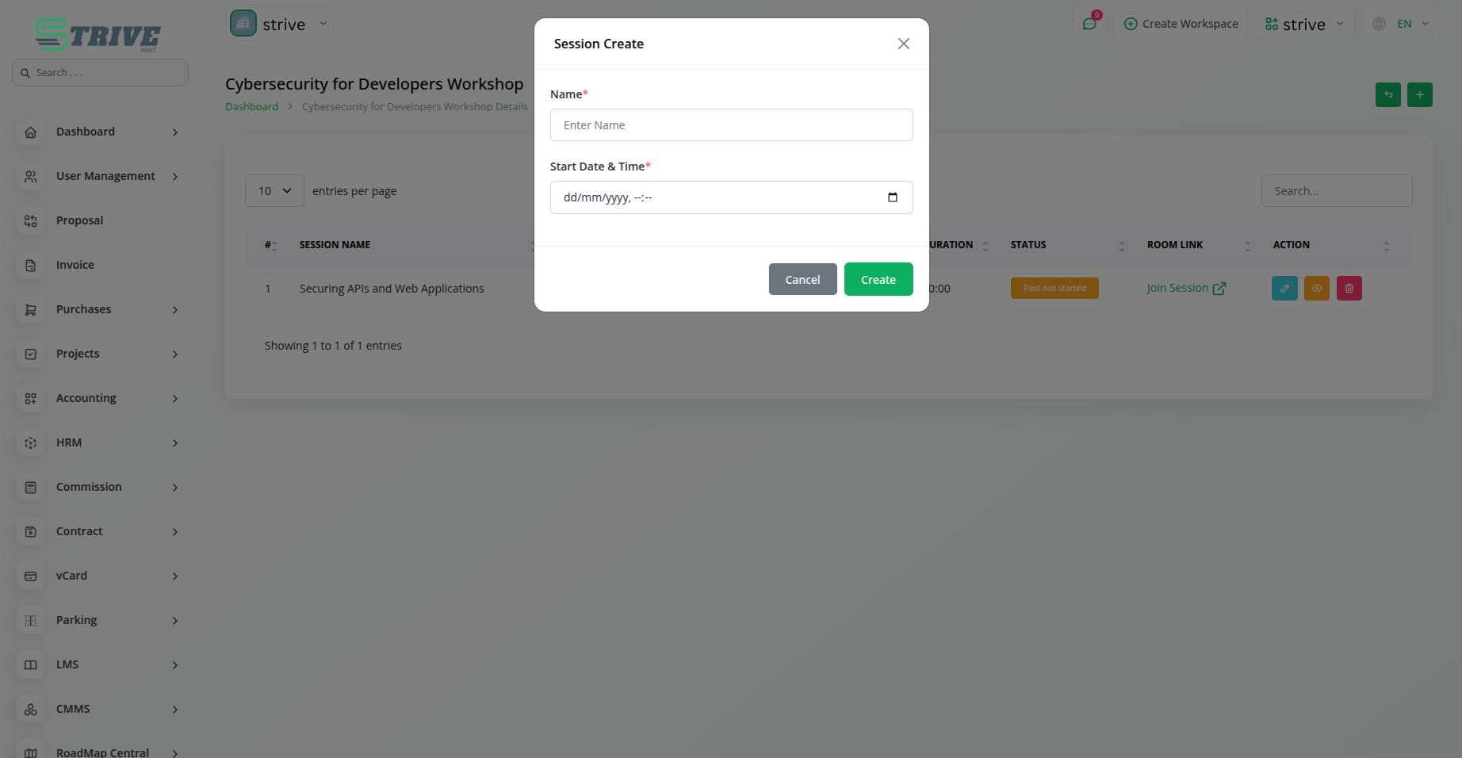Click the Enter Name input field
This screenshot has width=1462, height=758.
[731, 125]
